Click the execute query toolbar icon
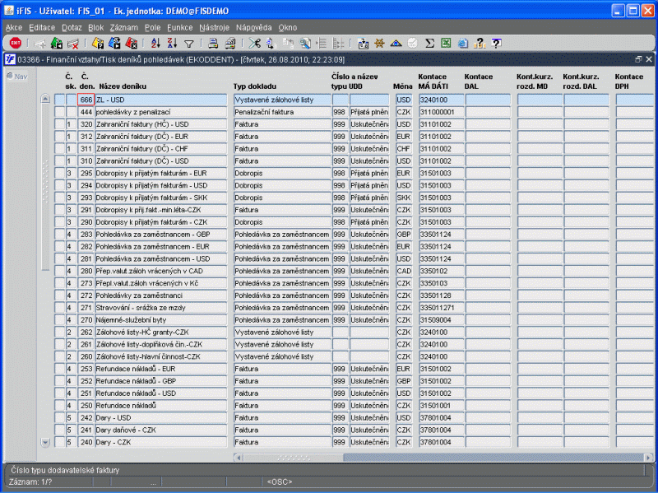Screen dimensions: 658x493 [114, 44]
